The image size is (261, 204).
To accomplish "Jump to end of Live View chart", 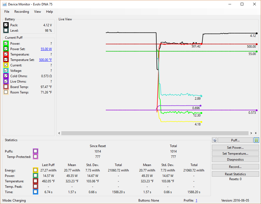I will pos(256,133).
